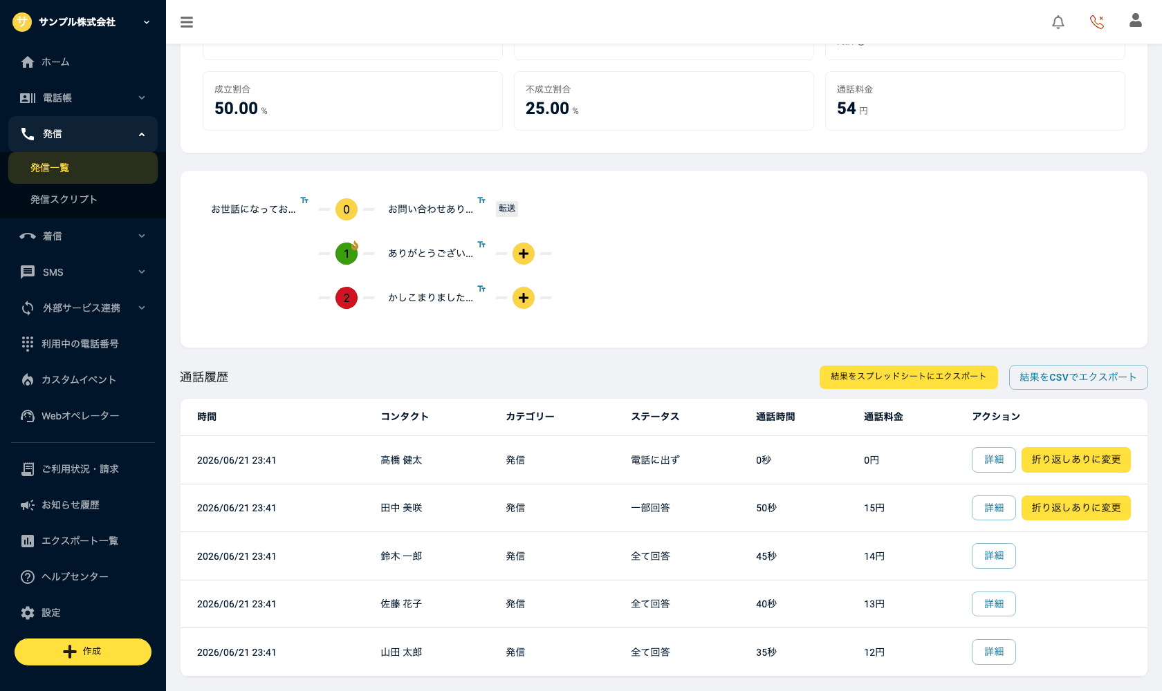Export results to spreadsheet button
The height and width of the screenshot is (691, 1162).
coord(908,377)
